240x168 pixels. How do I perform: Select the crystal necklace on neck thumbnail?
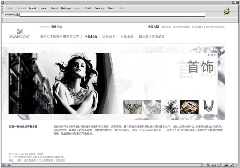[x=152, y=107]
